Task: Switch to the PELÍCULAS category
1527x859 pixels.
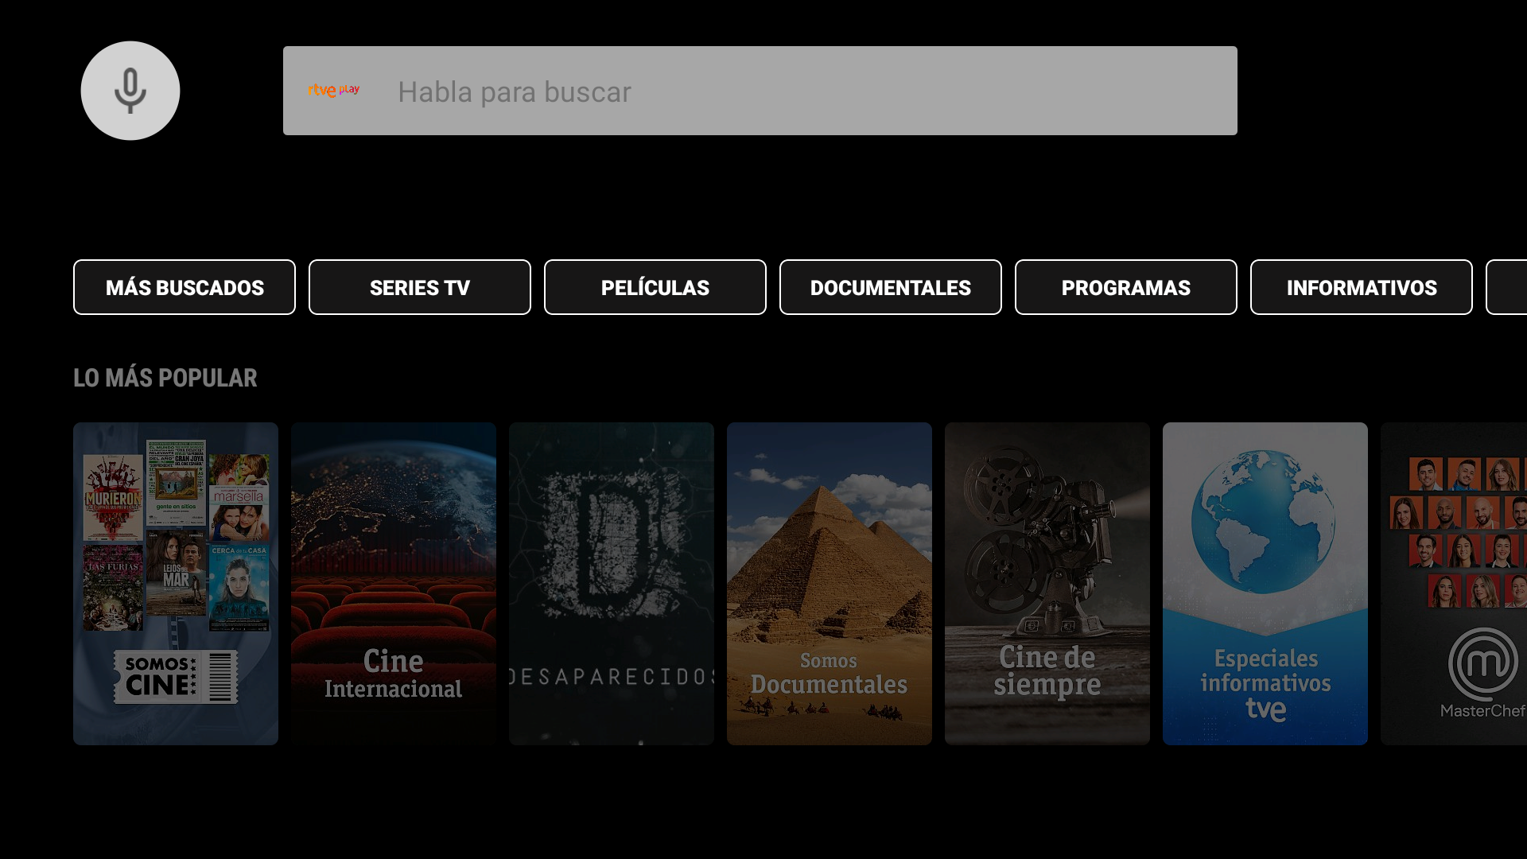Action: click(x=655, y=287)
